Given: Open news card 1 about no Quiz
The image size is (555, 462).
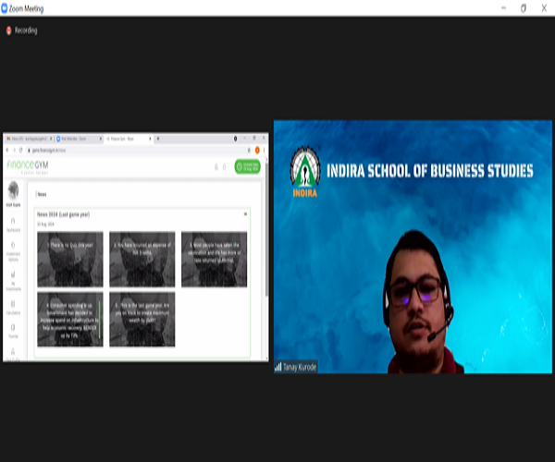Looking at the screenshot, I should click(70, 259).
